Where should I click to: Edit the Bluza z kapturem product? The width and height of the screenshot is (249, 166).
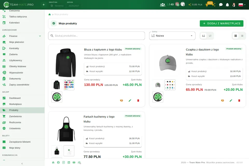130,100
